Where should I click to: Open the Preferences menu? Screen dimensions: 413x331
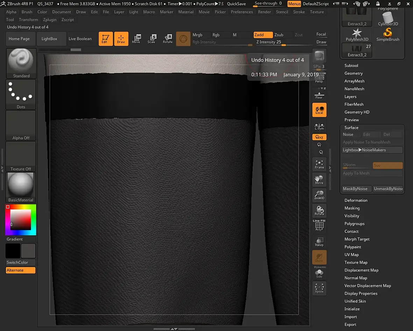(x=242, y=12)
